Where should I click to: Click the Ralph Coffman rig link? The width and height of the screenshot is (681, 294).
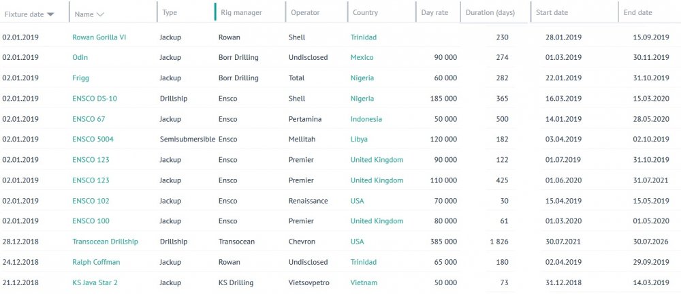96,262
